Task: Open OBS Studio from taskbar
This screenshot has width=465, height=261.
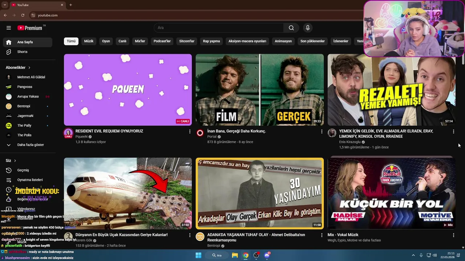Action: click(256, 255)
